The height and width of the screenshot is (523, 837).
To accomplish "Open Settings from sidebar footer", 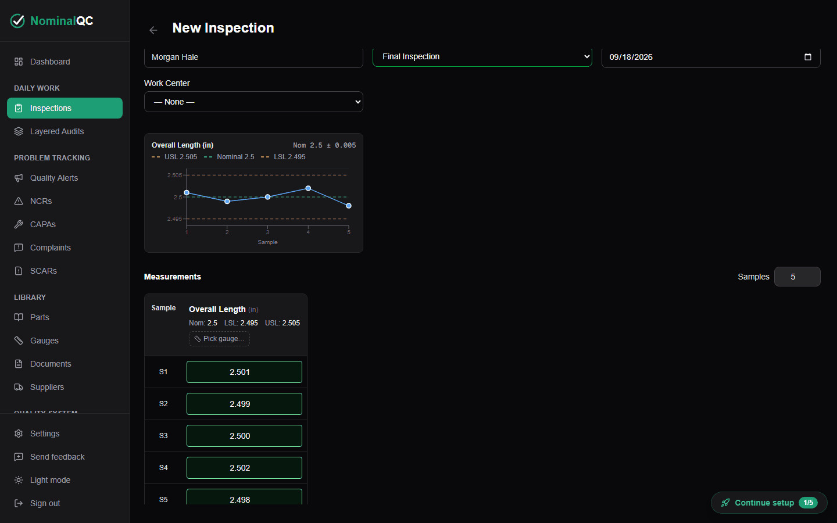I will [65, 434].
